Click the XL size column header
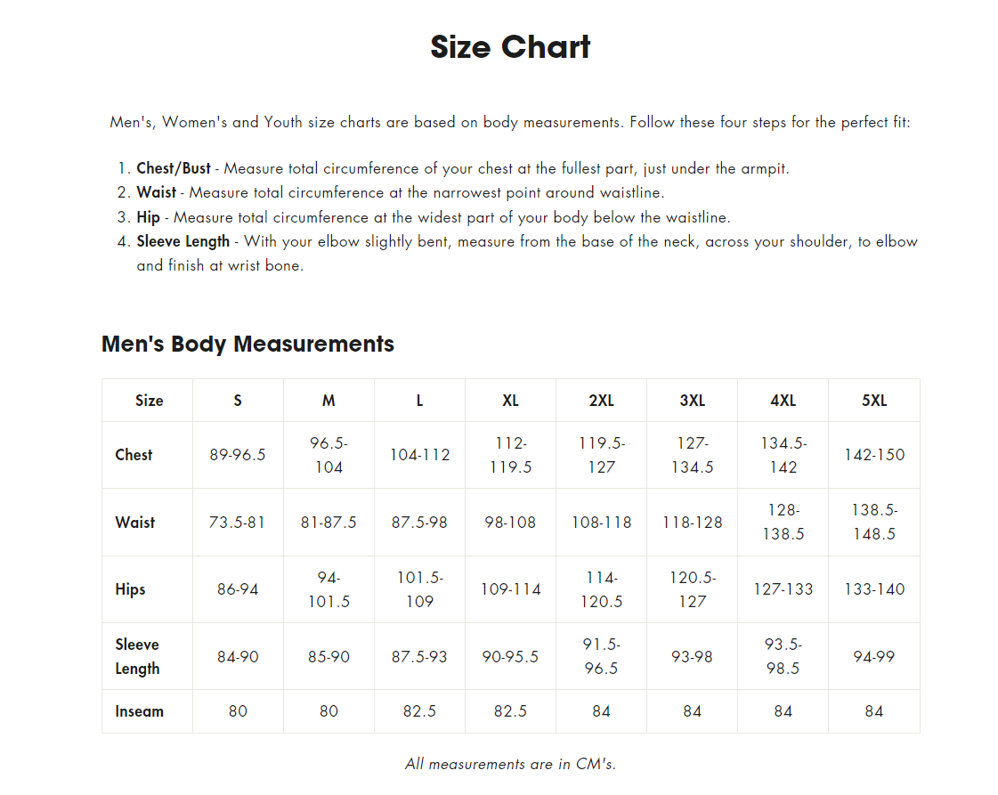Viewport: 998px width, 795px height. pos(510,401)
